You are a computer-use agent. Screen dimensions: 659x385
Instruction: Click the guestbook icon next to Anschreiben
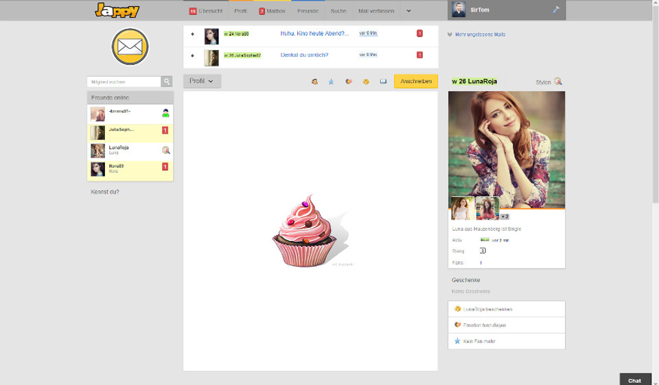(x=383, y=82)
